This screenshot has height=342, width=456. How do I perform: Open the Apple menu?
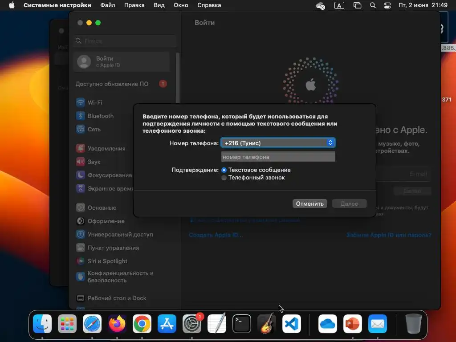tap(12, 5)
